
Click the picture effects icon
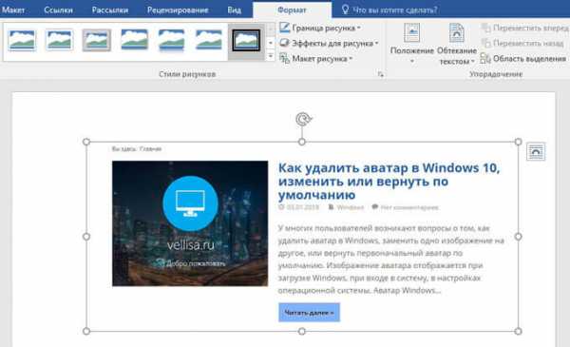[x=284, y=43]
